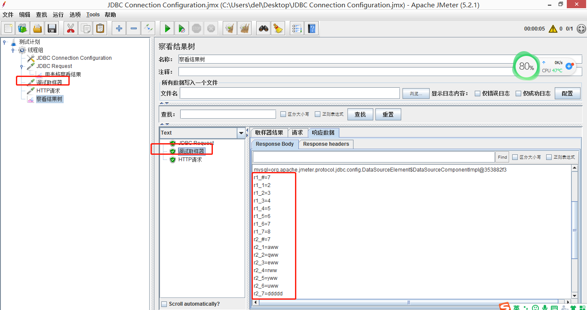Viewport: 587px width, 310px height.
Task: Clear all results with double broom icon
Action: click(x=245, y=29)
